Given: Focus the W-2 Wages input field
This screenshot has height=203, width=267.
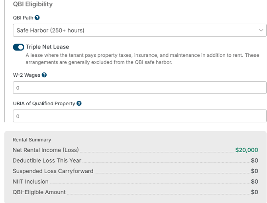Looking at the screenshot, I should point(139,88).
